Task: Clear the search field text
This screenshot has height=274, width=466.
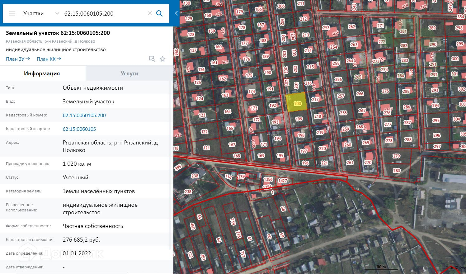Action: click(150, 13)
